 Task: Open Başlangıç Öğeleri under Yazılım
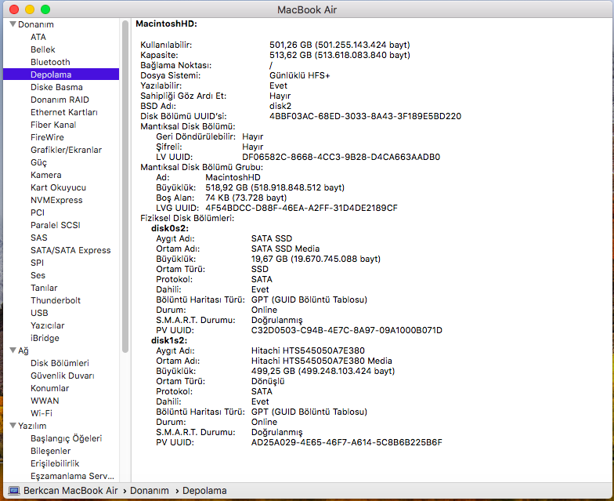pos(66,438)
